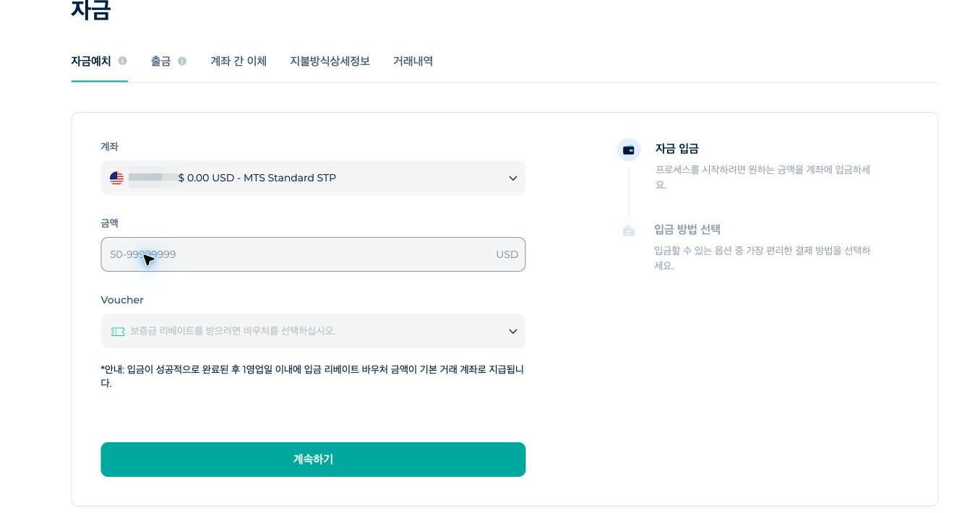Click the green voucher ticket icon
The width and height of the screenshot is (954, 513).
(x=118, y=331)
